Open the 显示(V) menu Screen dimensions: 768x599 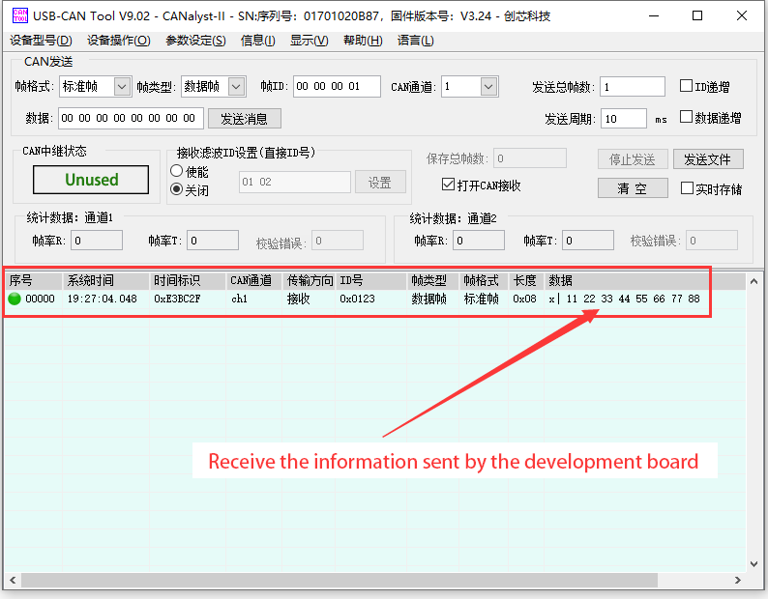pyautogui.click(x=309, y=41)
